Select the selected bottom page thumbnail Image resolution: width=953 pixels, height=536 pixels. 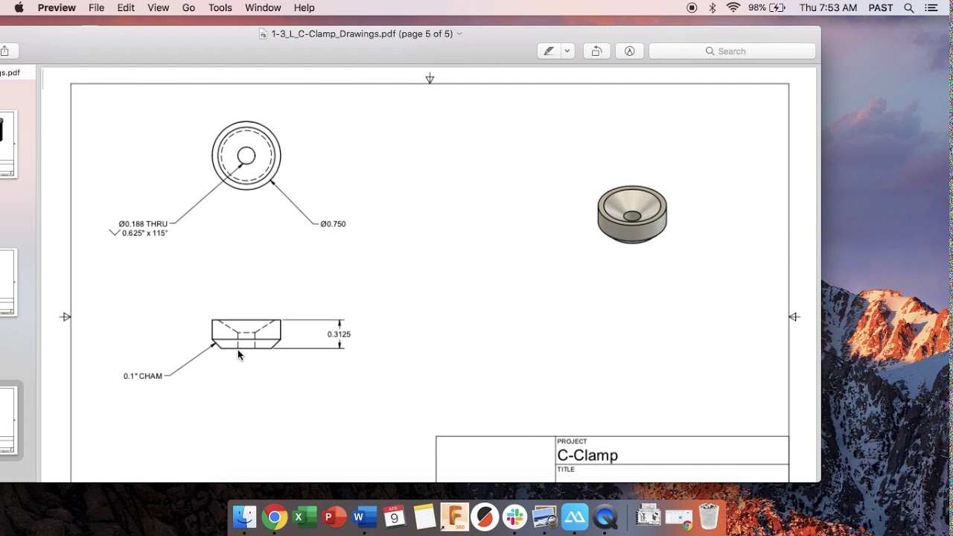point(7,420)
